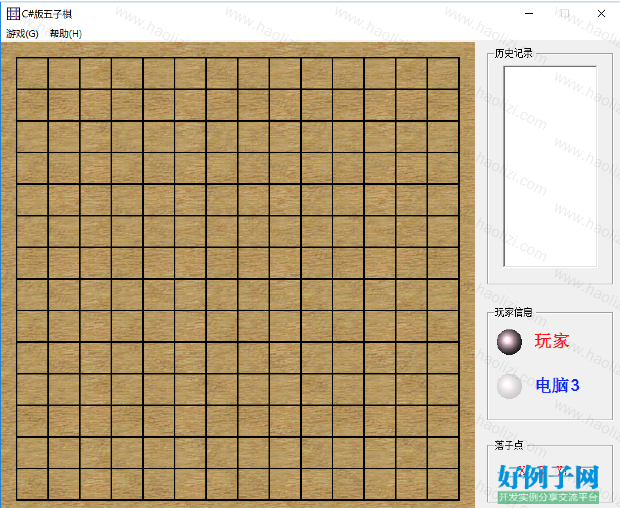Open the 游戏(G) menu

pyautogui.click(x=22, y=34)
